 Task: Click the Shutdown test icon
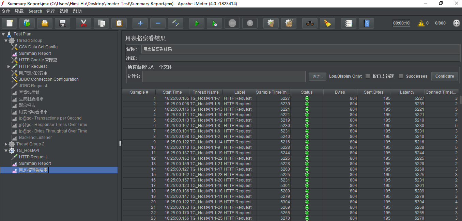[250, 23]
